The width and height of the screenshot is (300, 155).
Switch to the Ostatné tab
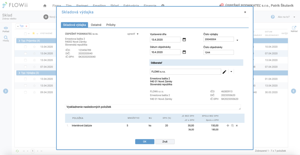coord(96,25)
